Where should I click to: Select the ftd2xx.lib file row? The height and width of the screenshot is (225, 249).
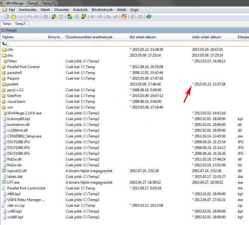124,165
